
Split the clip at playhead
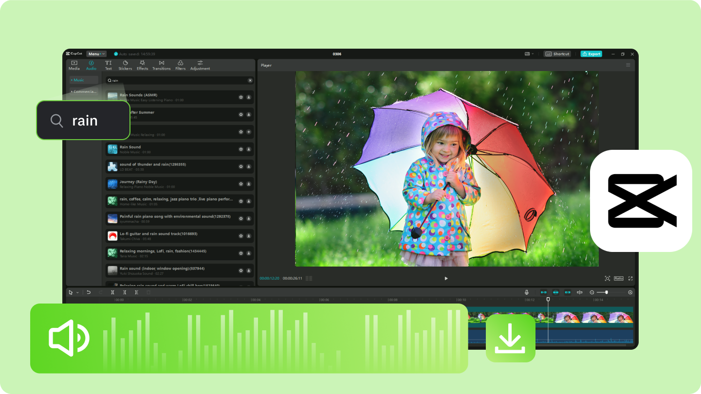pos(112,292)
